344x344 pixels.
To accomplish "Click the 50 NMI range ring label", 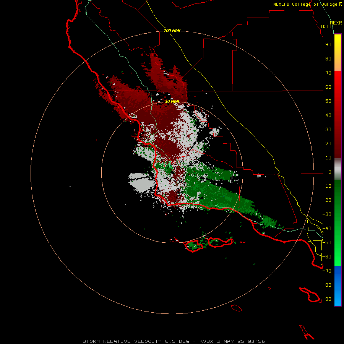I will coord(172,101).
